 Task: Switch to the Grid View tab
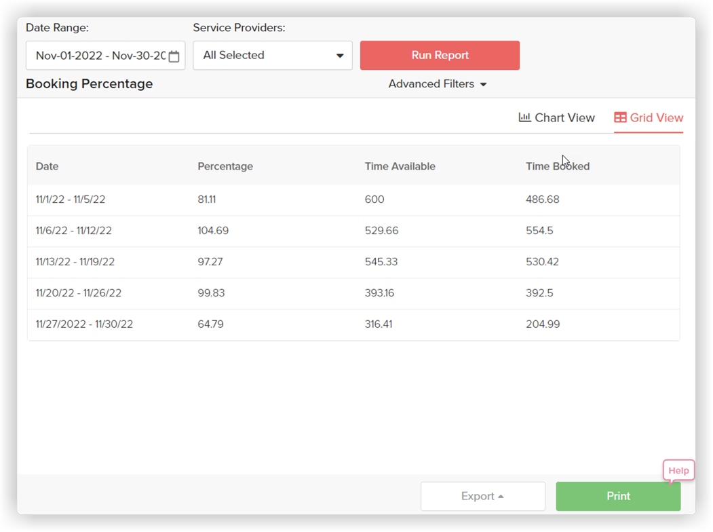coord(649,118)
